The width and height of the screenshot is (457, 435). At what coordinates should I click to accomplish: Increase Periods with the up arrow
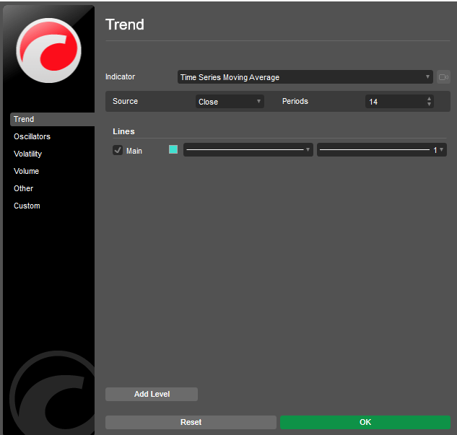(429, 99)
